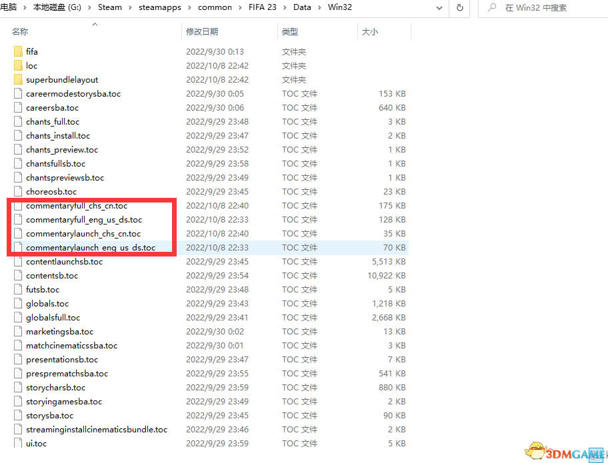Click the 2022/9/30 0:13 date cell
The width and height of the screenshot is (608, 463).
point(215,51)
